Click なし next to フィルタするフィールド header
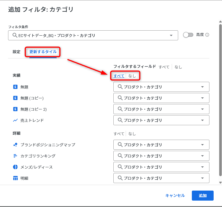The width and height of the screenshot is (222, 207). point(178,67)
